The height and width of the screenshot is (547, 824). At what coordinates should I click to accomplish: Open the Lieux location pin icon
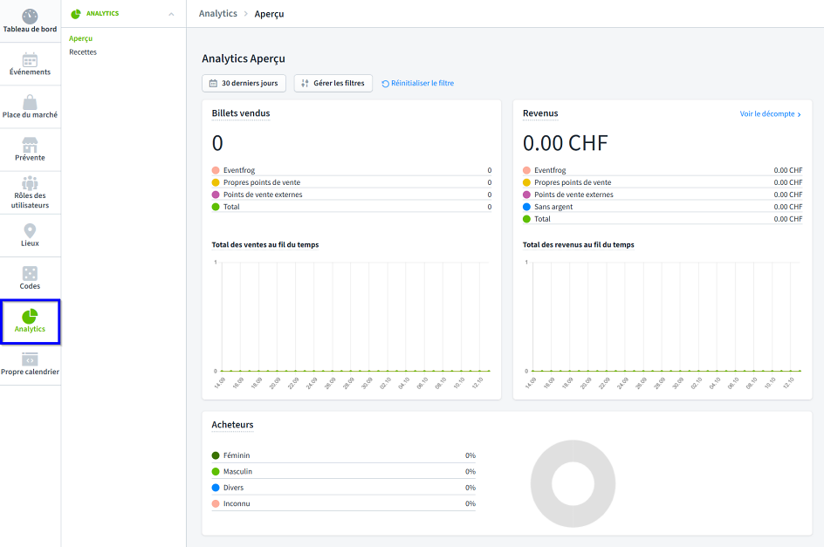coord(30,230)
